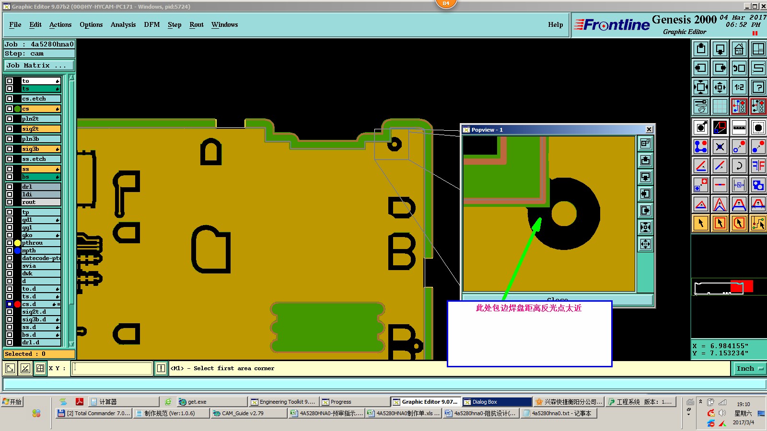Toggle checkbox for layer sig2t

(10, 129)
